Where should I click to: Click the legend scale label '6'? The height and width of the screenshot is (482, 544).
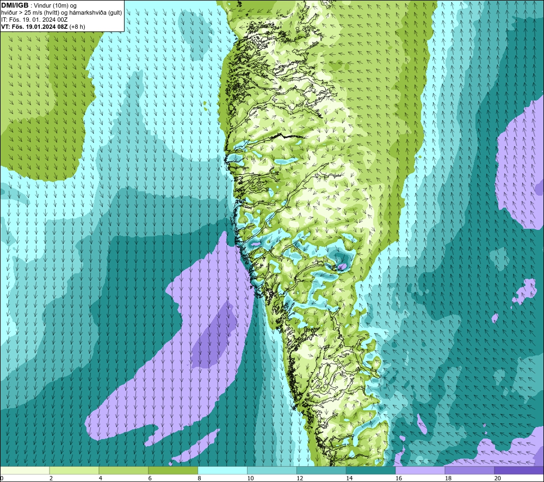pyautogui.click(x=150, y=478)
